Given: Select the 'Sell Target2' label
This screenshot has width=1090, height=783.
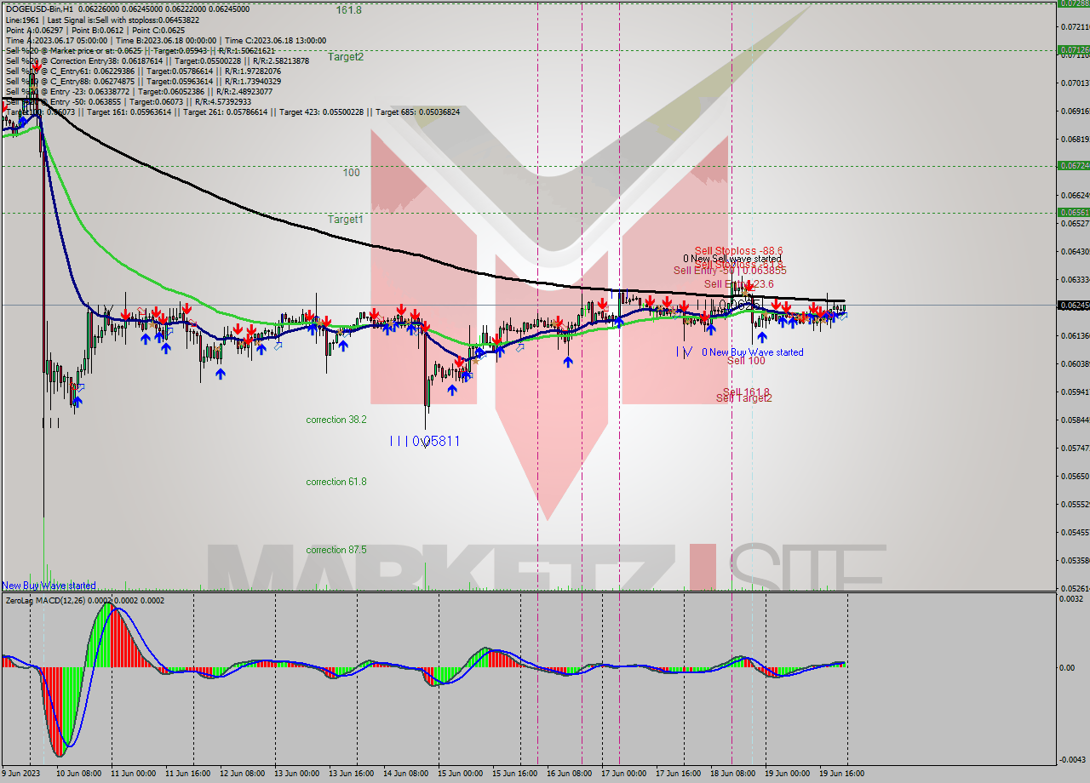Looking at the screenshot, I should (744, 398).
